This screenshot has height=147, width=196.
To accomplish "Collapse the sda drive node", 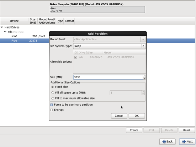I will pyautogui.click(x=5, y=32).
